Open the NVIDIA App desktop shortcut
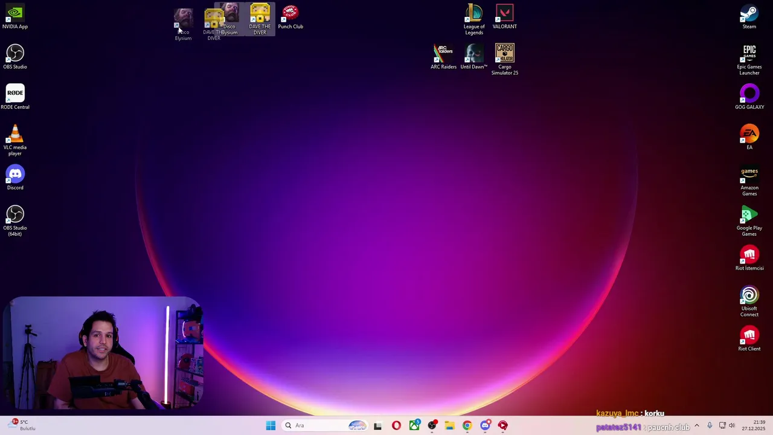This screenshot has width=773, height=435. (x=15, y=17)
